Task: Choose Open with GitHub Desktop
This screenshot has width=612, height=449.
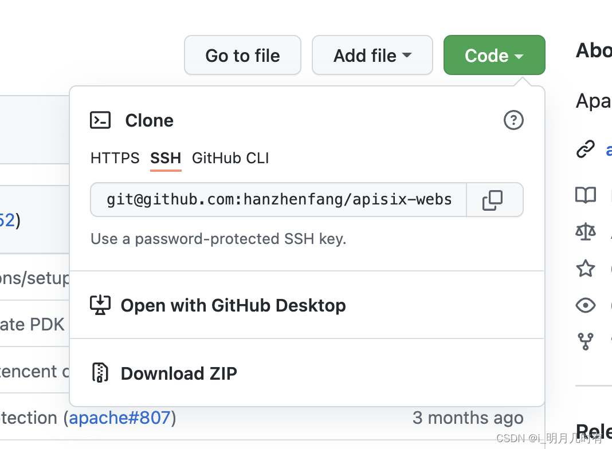Action: tap(233, 305)
